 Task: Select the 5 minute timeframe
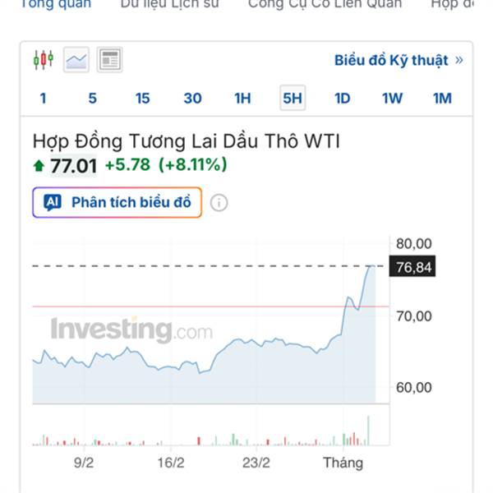click(92, 99)
